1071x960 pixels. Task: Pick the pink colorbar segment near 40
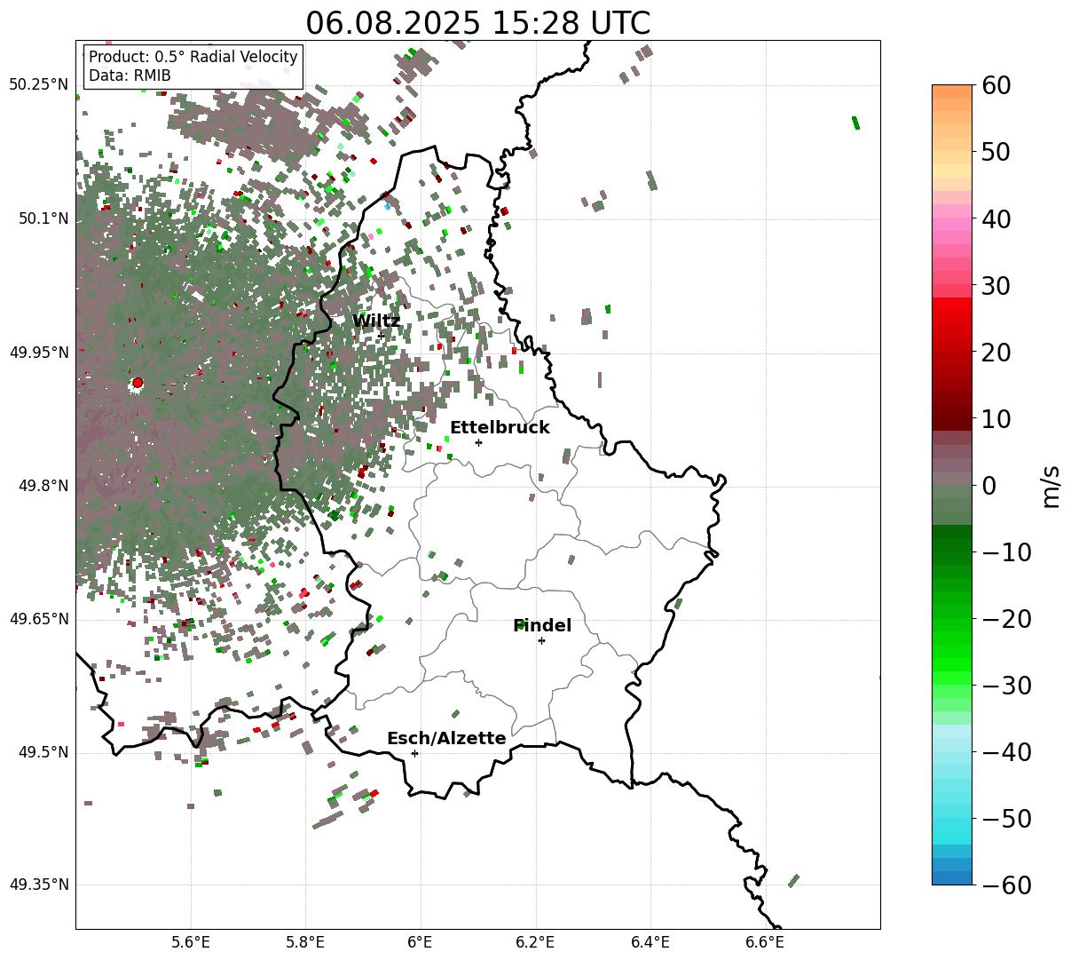952,225
